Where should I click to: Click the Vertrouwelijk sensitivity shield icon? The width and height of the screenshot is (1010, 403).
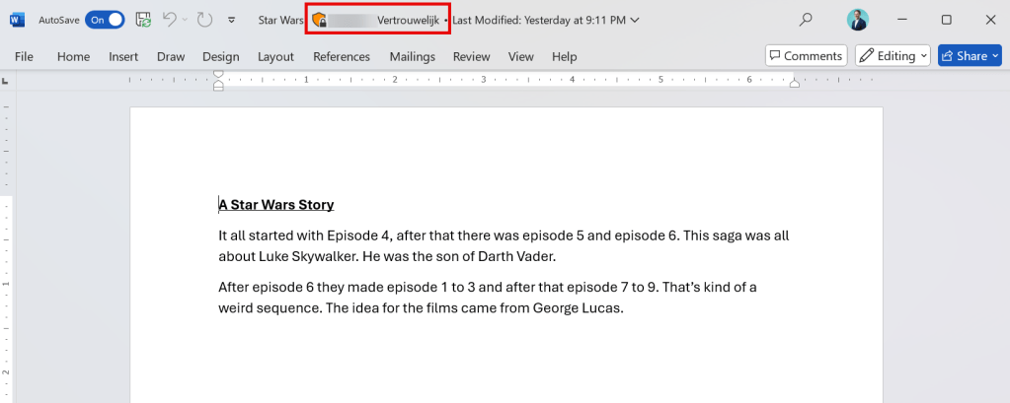[319, 20]
